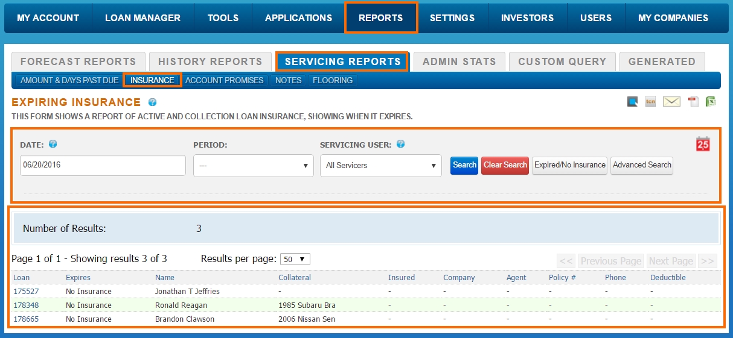The height and width of the screenshot is (338, 733).
Task: Open the Results per page dropdown
Action: (x=295, y=259)
